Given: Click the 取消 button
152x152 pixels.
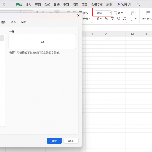Looking at the screenshot, I should click(x=71, y=141).
